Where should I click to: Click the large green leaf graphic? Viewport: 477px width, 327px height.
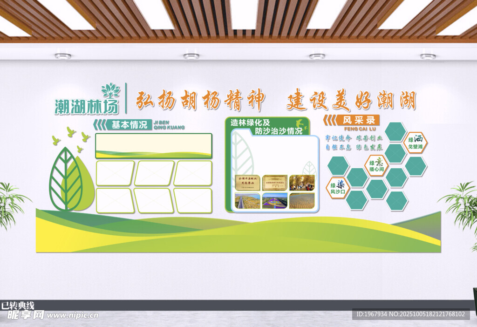tap(66, 179)
